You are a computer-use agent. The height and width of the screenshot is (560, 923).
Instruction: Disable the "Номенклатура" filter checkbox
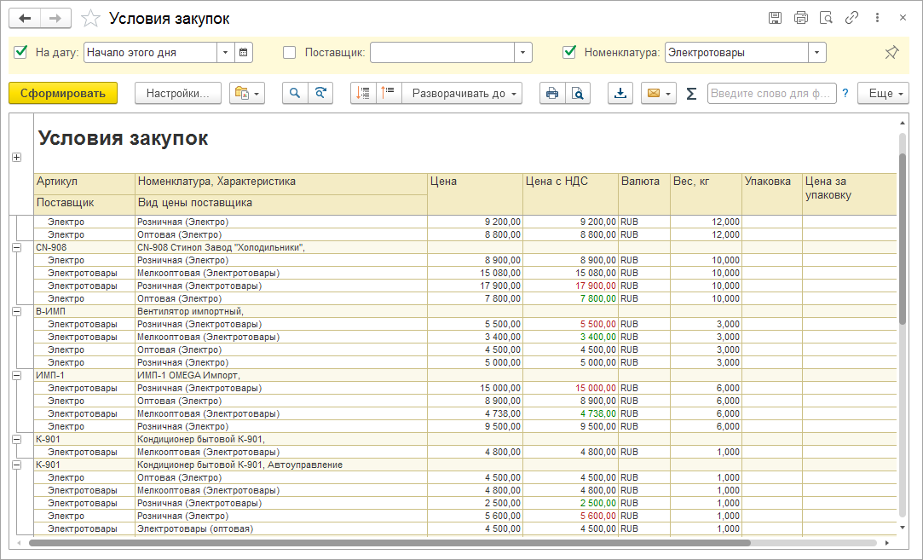pyautogui.click(x=569, y=53)
